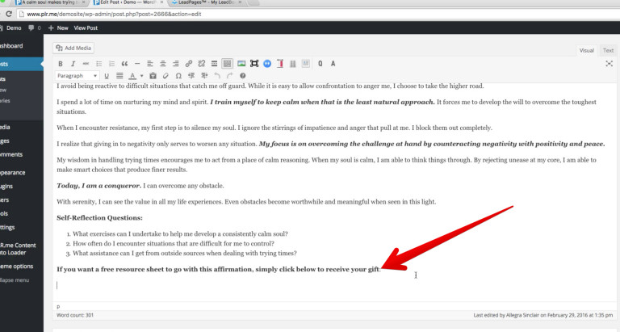Click the remove link icon
This screenshot has width=620, height=332.
click(201, 64)
